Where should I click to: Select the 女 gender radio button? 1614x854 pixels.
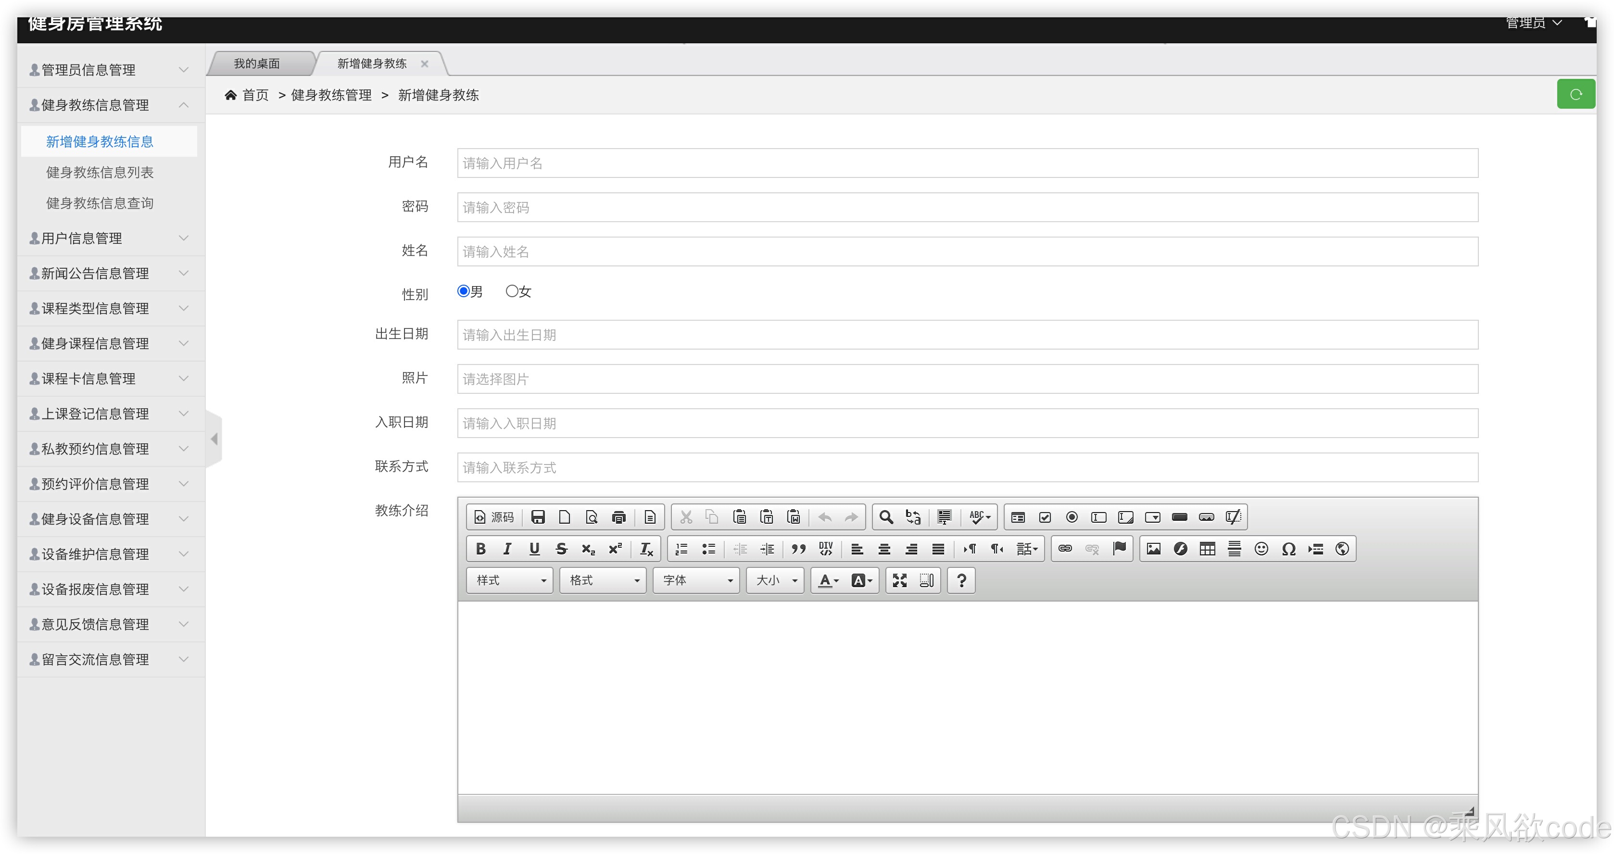point(512,291)
